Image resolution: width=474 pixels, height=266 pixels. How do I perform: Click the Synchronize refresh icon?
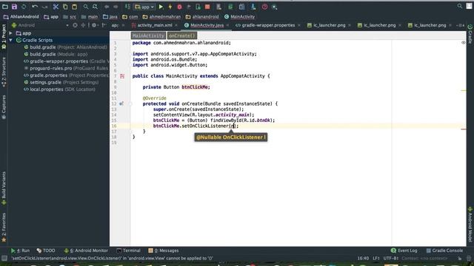24,7
